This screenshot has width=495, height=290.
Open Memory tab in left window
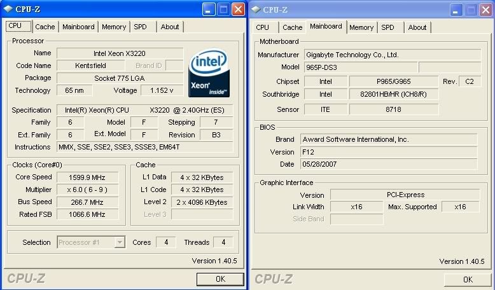pos(114,27)
